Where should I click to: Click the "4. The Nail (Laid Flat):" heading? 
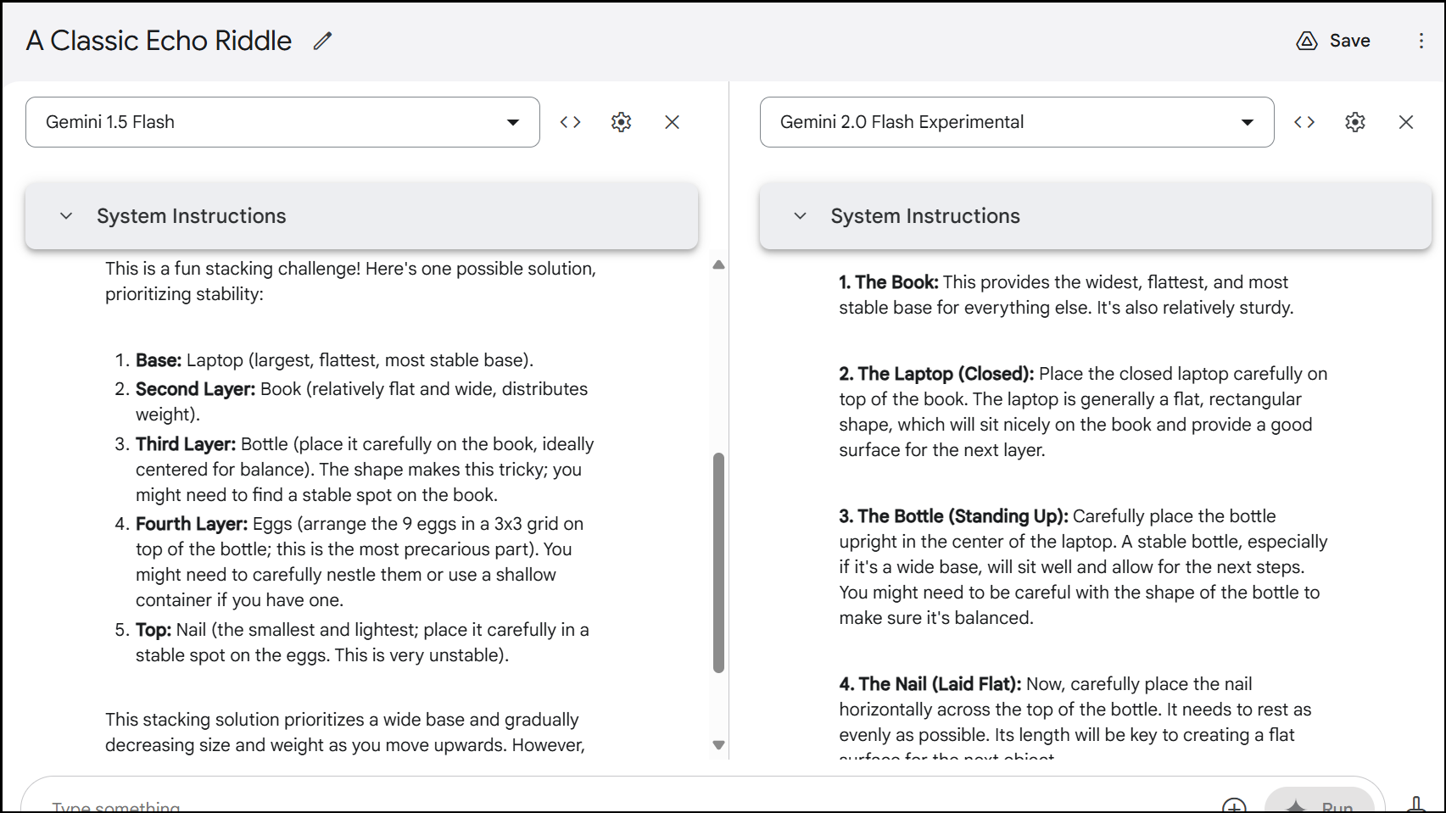click(930, 684)
